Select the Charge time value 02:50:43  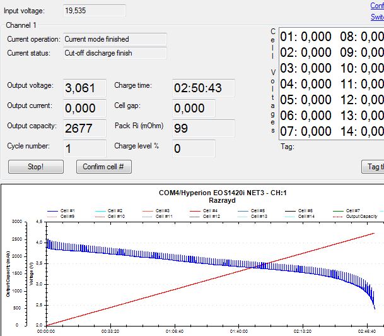[203, 88]
